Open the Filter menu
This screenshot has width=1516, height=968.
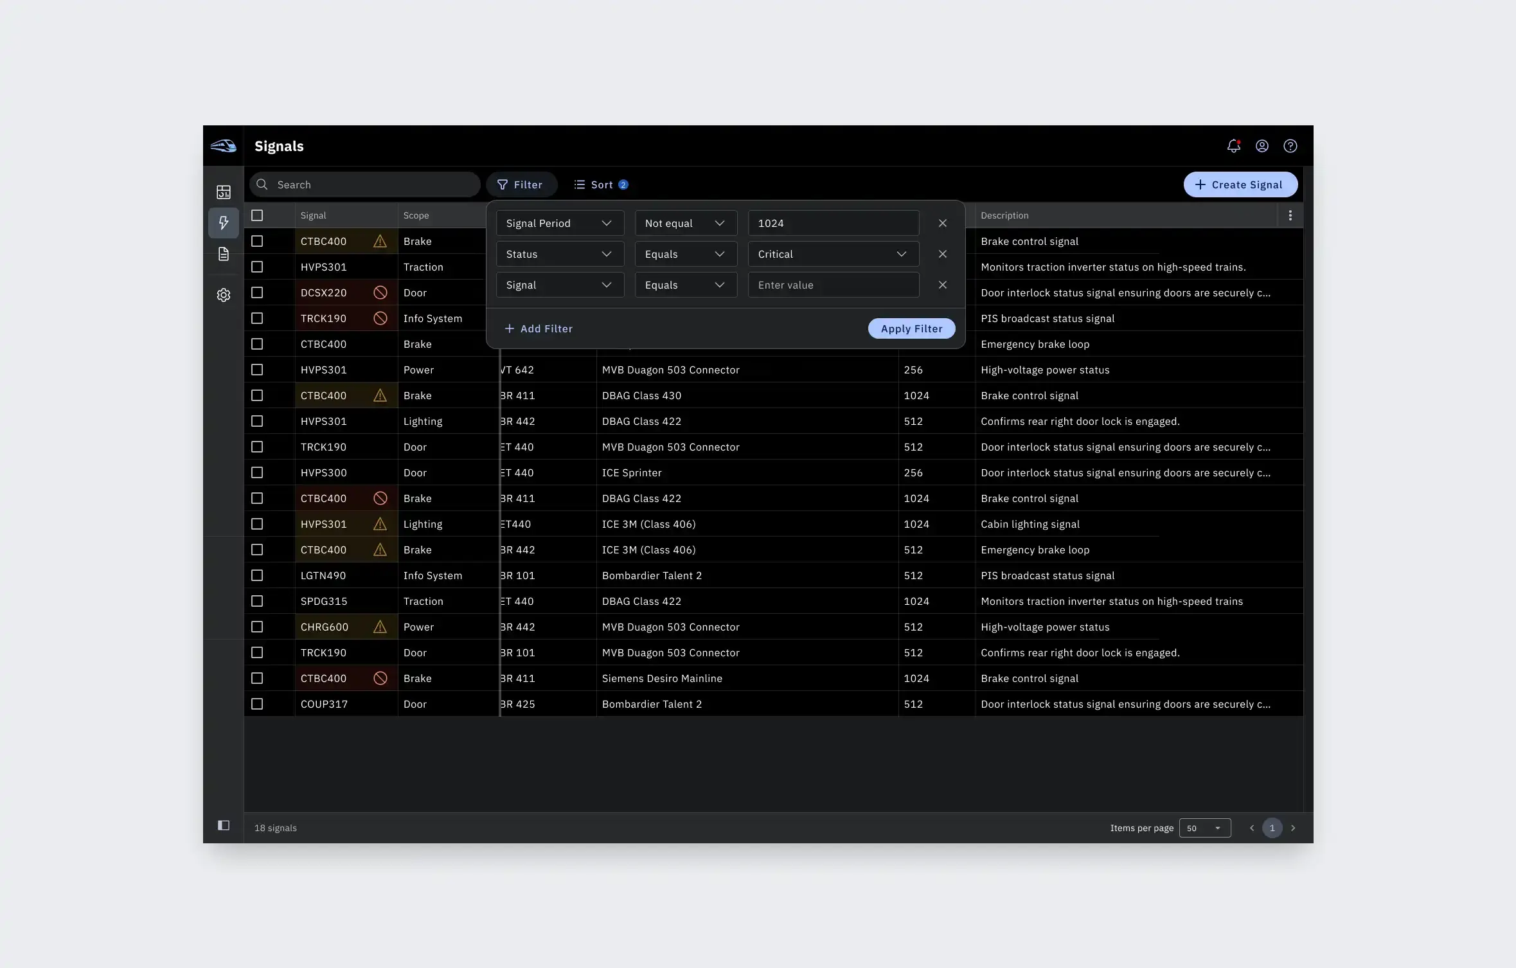click(x=521, y=184)
